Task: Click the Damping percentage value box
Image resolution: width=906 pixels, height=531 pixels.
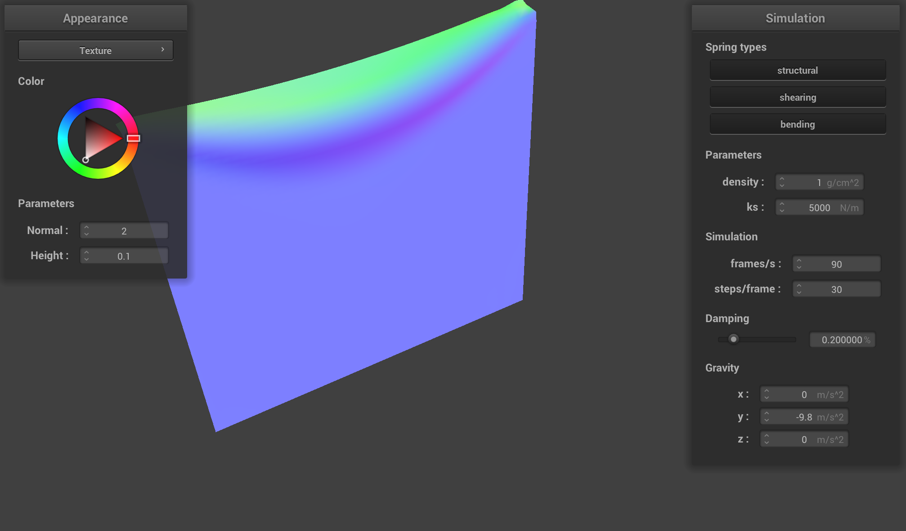Action: coord(843,340)
